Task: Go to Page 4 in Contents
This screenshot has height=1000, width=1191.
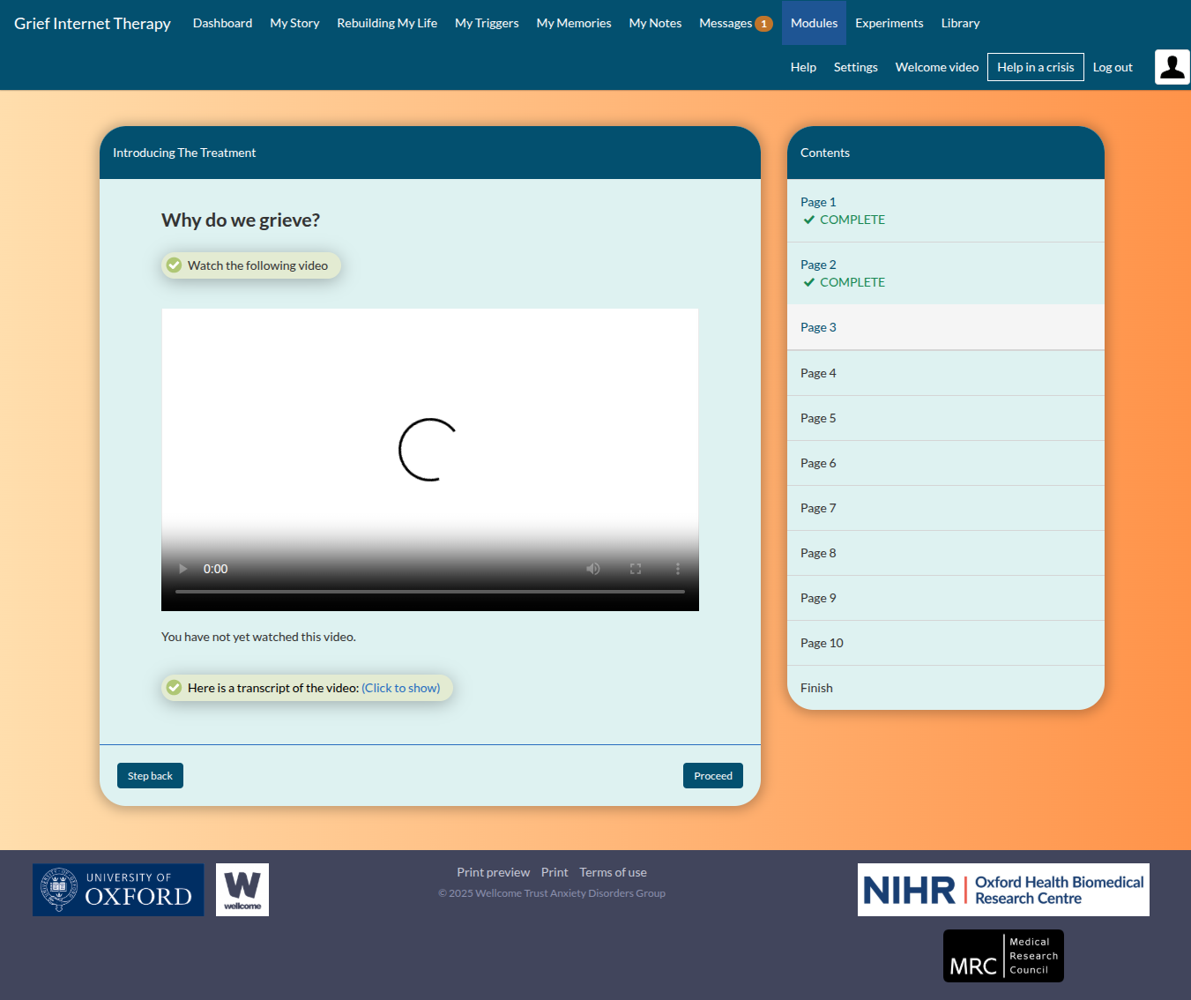Action: pyautogui.click(x=818, y=373)
